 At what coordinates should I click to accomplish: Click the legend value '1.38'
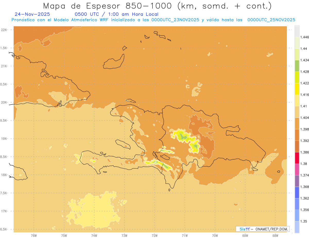[x=304, y=164]
